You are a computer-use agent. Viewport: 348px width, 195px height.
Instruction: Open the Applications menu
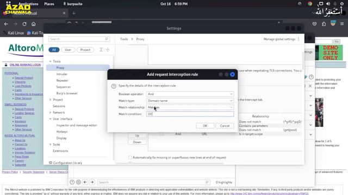pos(28,4)
